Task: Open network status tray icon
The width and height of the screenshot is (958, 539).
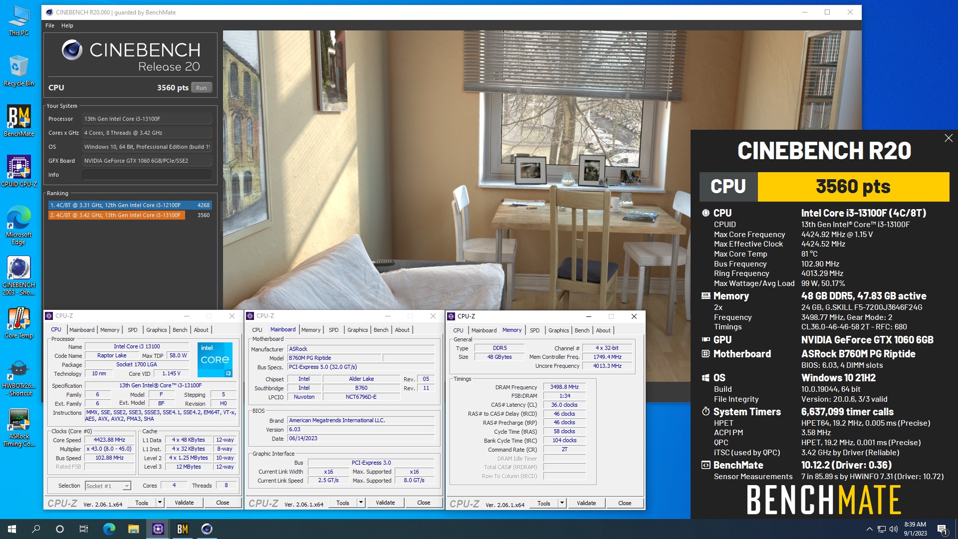Action: pos(882,529)
